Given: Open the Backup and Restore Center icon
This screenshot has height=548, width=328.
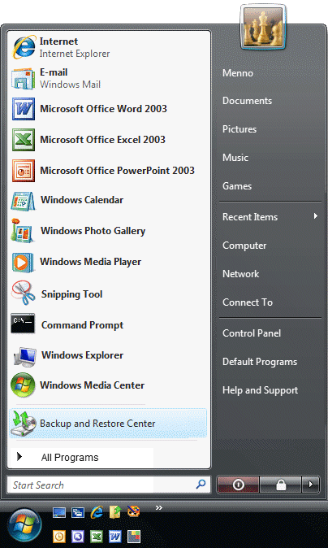Looking at the screenshot, I should click(24, 424).
